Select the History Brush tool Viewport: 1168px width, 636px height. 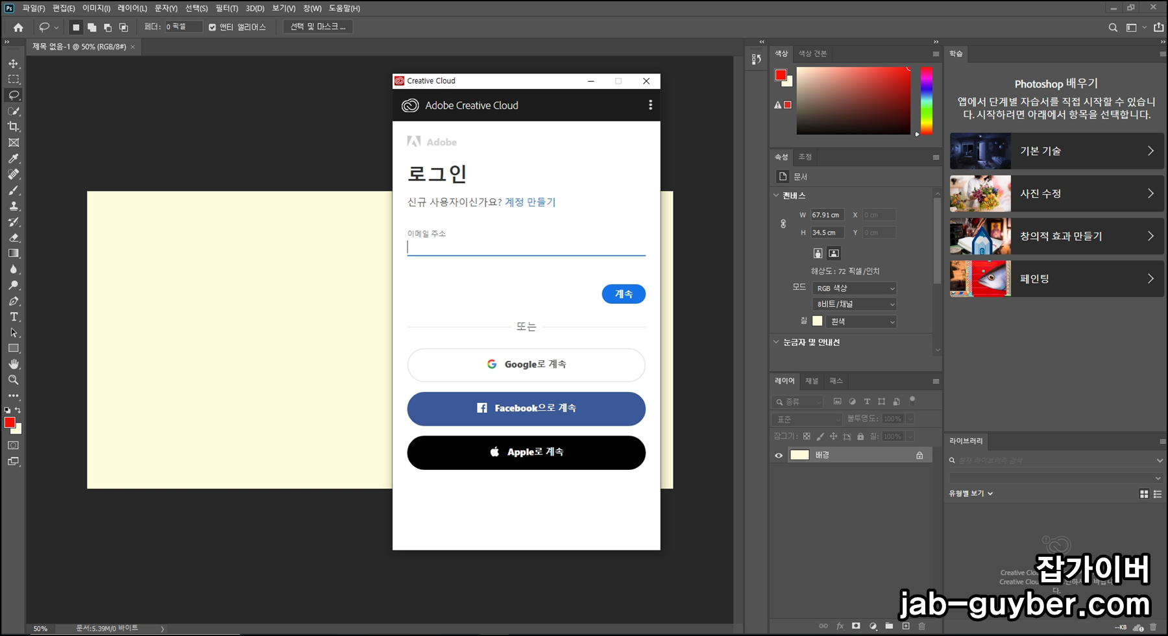(14, 222)
